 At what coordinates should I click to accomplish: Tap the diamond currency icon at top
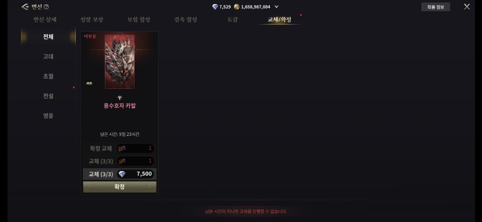[x=215, y=7]
